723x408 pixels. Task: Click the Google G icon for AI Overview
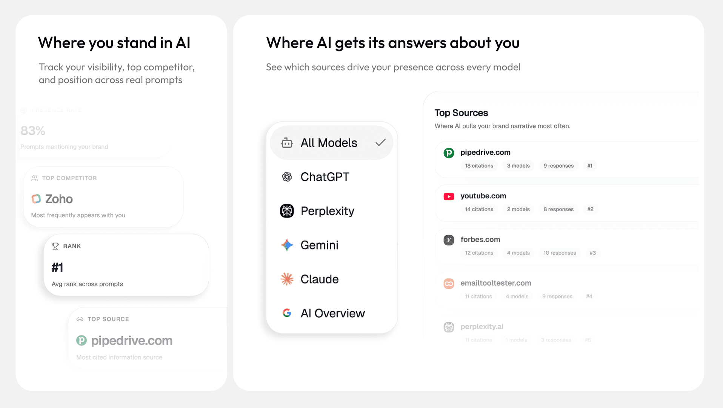[287, 313]
